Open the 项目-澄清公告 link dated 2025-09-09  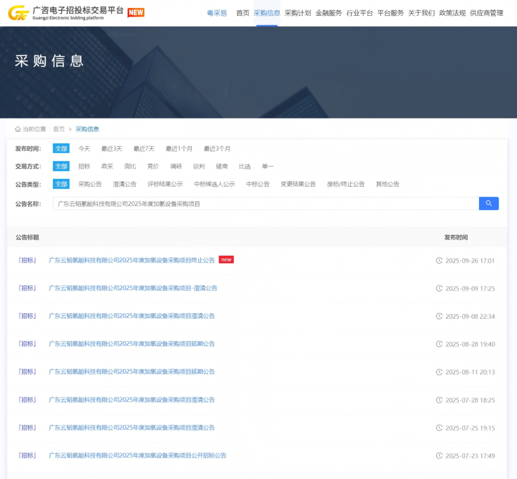[133, 288]
